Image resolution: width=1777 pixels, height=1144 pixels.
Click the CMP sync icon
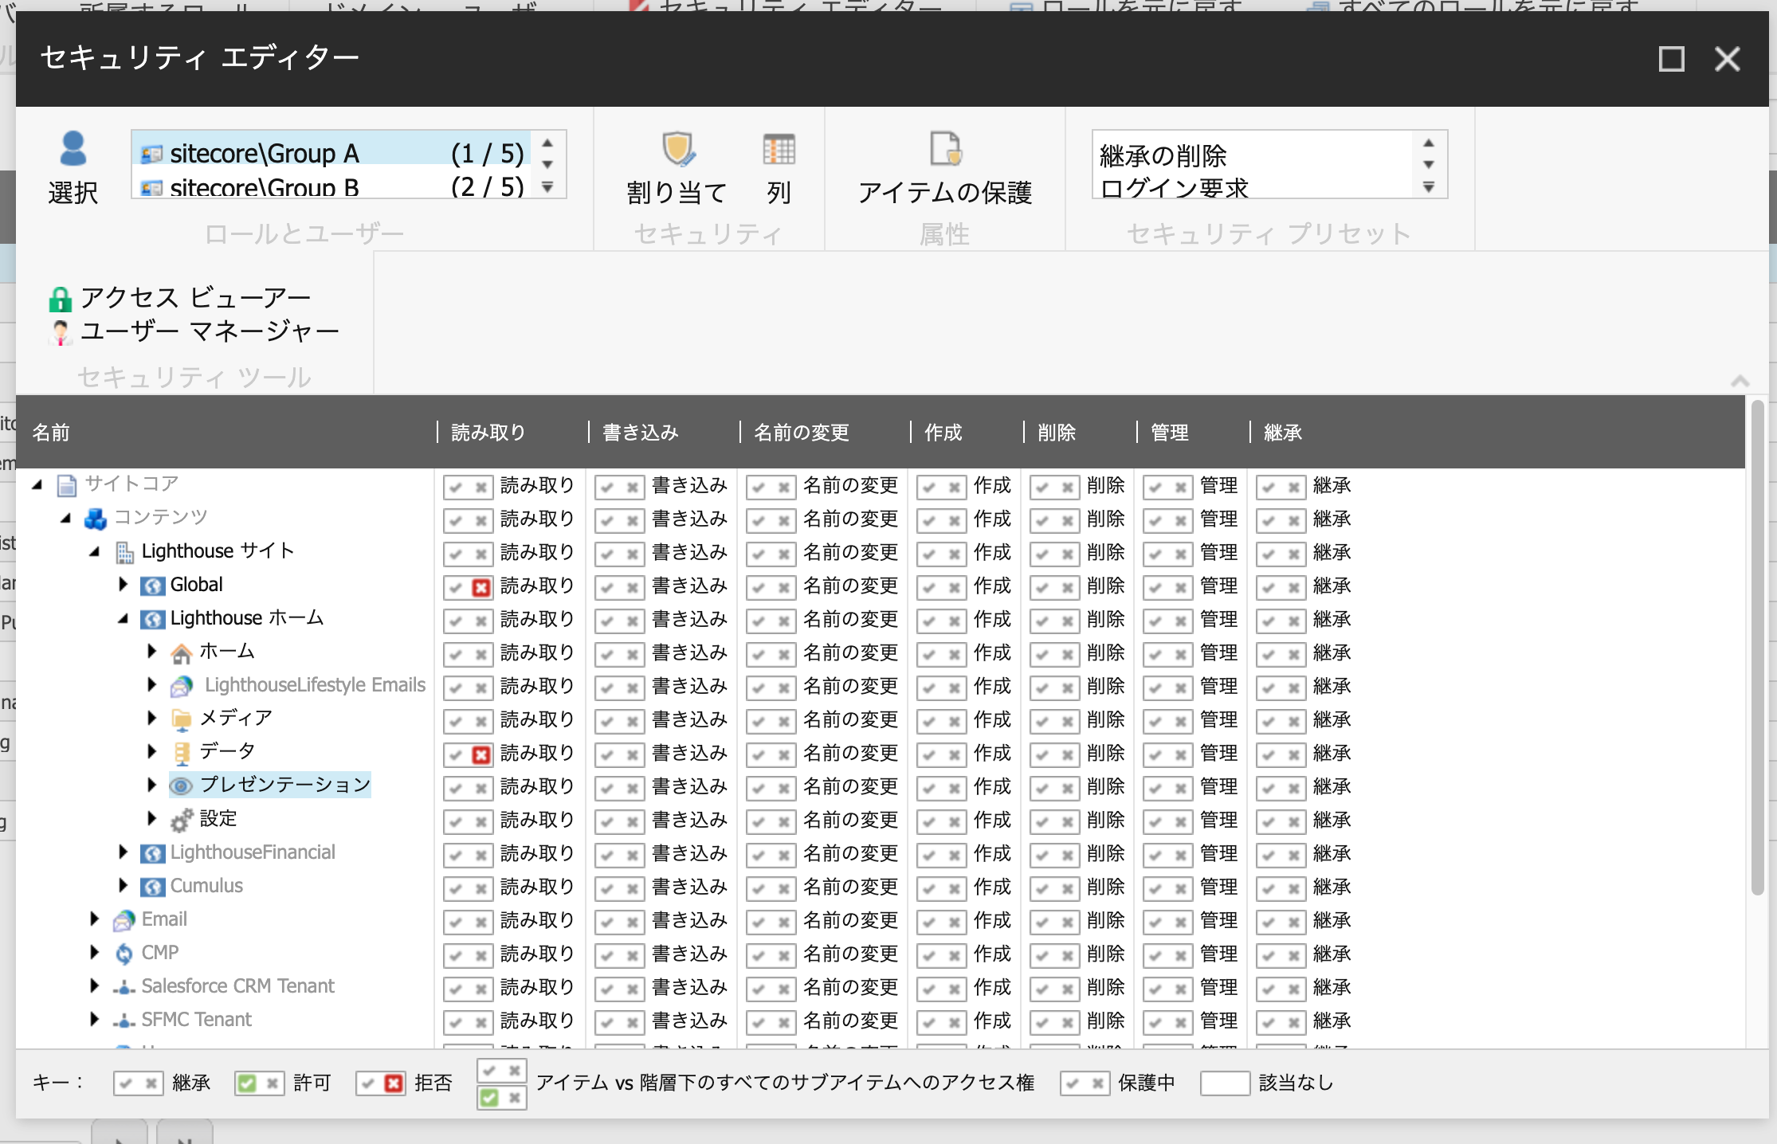click(124, 954)
